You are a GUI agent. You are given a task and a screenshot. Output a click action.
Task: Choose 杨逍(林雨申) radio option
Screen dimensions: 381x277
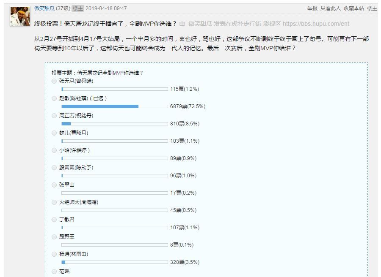click(54, 254)
